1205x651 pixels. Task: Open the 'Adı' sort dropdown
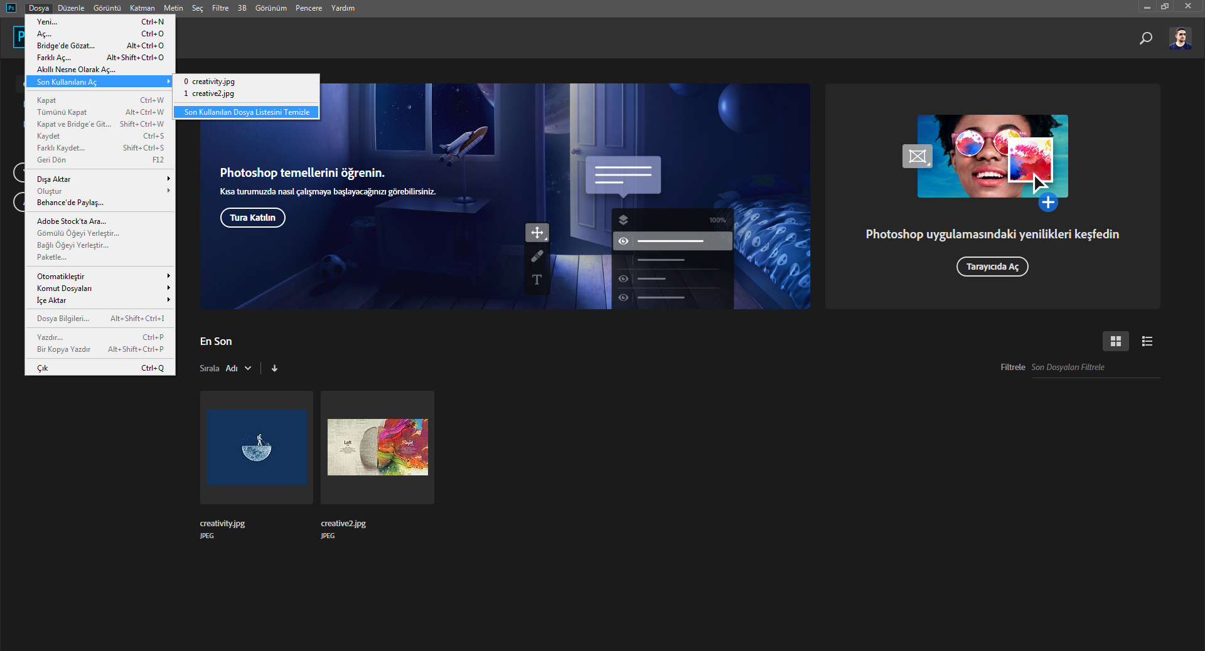click(238, 368)
